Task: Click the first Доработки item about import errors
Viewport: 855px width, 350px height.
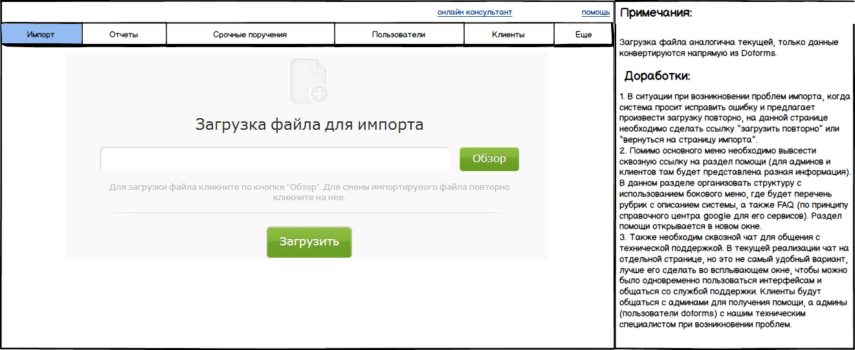Action: [x=733, y=118]
